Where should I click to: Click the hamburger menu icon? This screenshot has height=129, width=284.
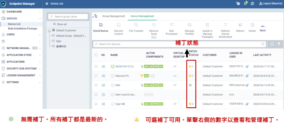coord(47,4)
